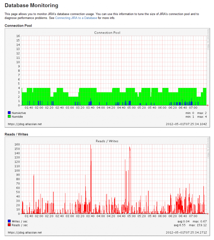Open the Connecting JIRA to a Database link

pyautogui.click(x=76, y=18)
